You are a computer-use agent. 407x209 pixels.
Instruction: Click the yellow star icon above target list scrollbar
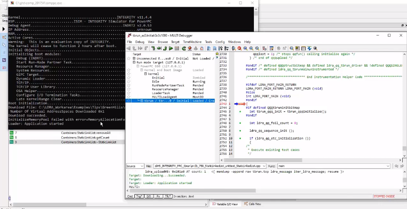point(217,54)
